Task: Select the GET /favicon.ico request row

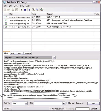Action: (x=52, y=24)
